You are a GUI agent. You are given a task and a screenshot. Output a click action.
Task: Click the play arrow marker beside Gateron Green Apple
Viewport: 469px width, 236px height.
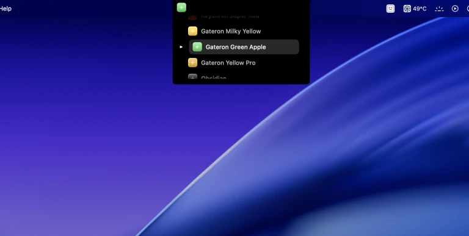pyautogui.click(x=181, y=47)
